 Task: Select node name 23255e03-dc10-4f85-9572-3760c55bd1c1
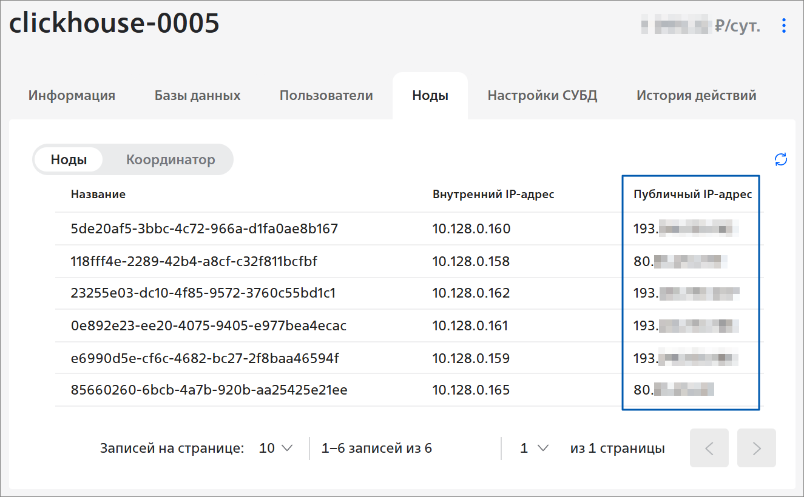point(203,293)
